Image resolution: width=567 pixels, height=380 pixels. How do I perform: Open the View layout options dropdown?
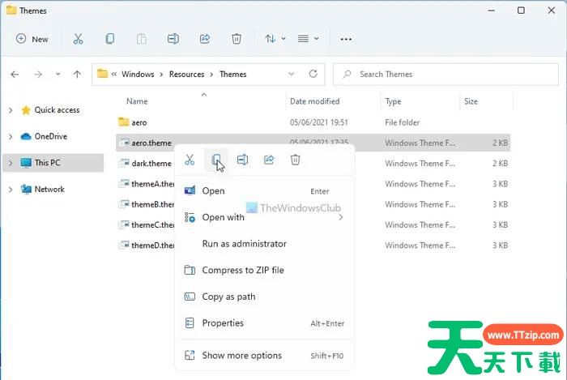tap(308, 39)
